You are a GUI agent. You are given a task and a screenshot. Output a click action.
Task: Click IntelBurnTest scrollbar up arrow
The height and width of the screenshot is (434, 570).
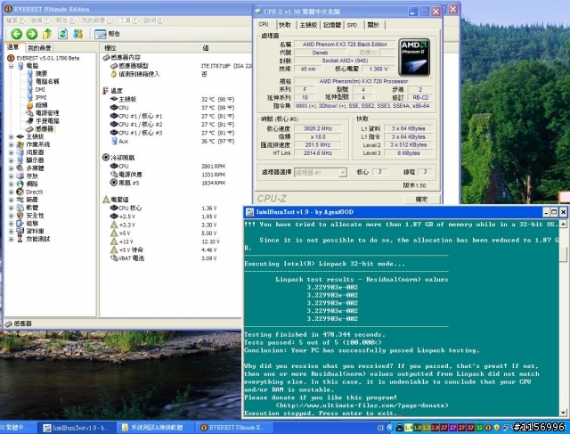click(563, 225)
